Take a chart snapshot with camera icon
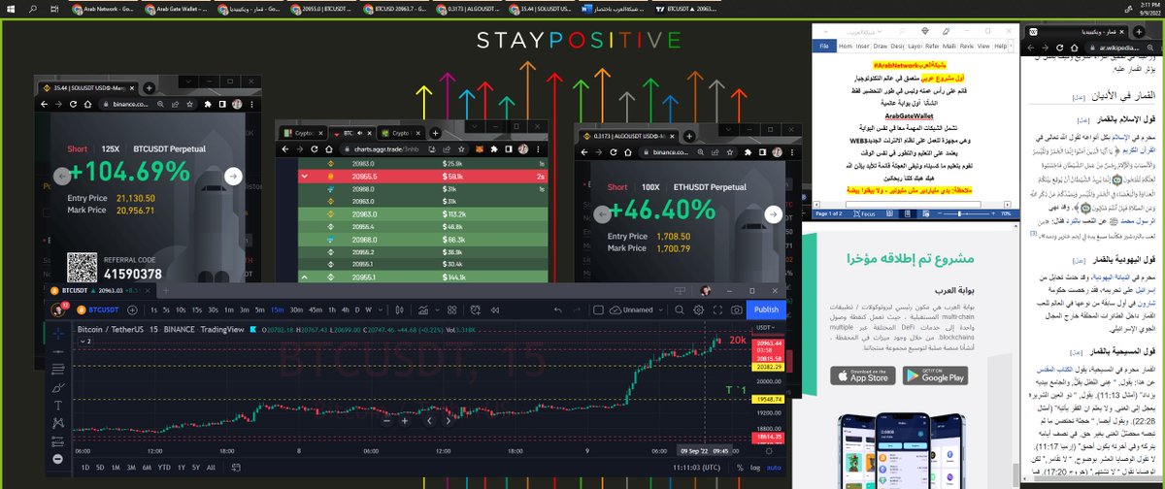The image size is (1165, 489). click(x=737, y=310)
